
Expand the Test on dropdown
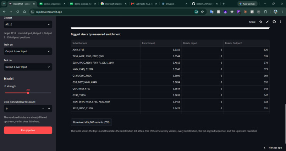point(28,67)
